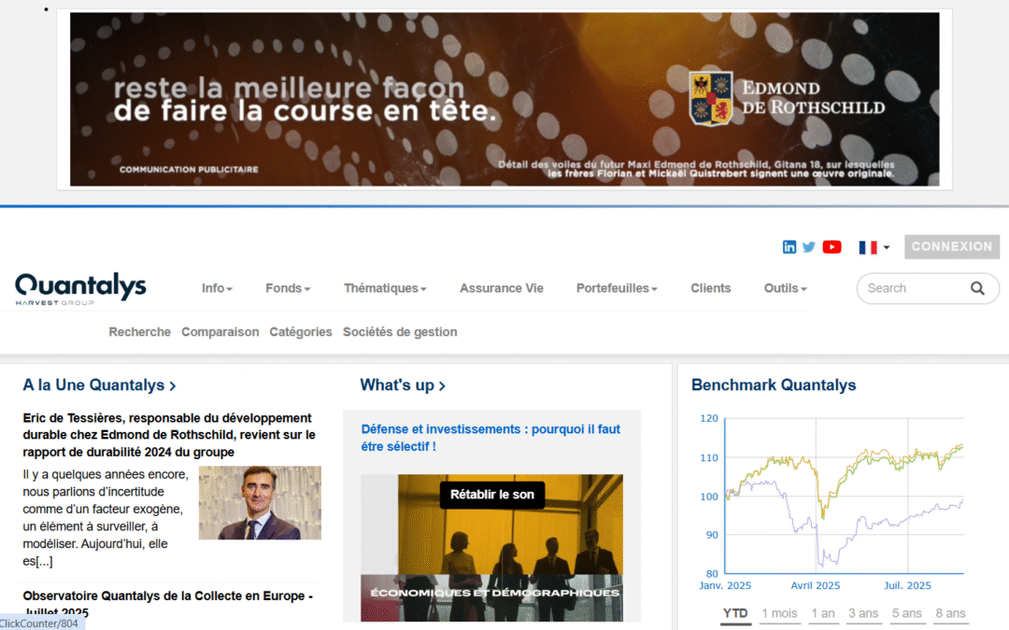This screenshot has height=630, width=1009.
Task: Expand the Info menu
Action: (217, 288)
